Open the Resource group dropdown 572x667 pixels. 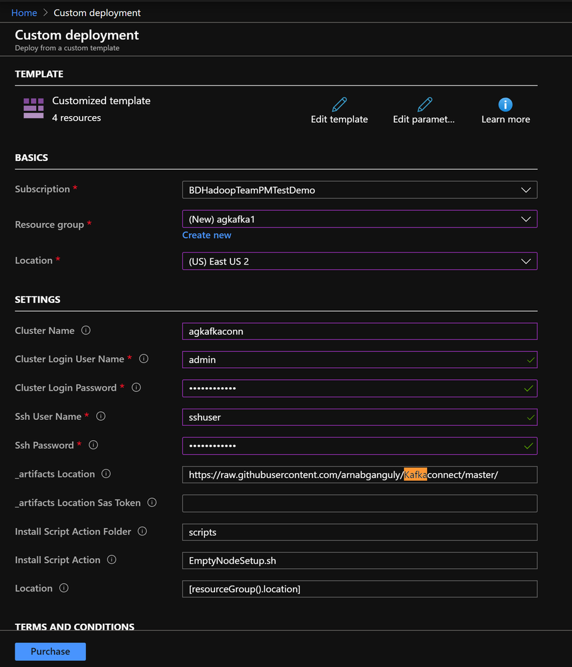tap(360, 219)
